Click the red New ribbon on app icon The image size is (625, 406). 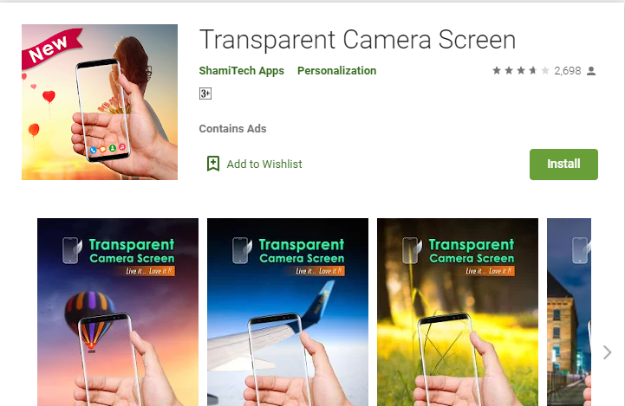pos(50,48)
